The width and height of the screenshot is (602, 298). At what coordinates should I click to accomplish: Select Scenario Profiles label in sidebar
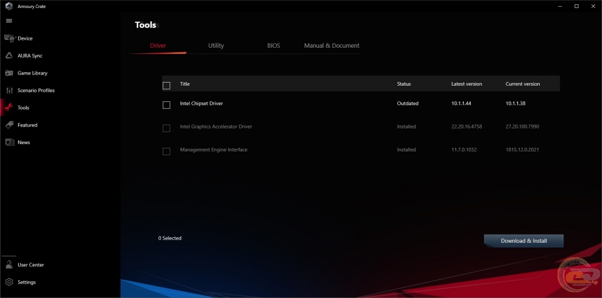click(x=36, y=91)
